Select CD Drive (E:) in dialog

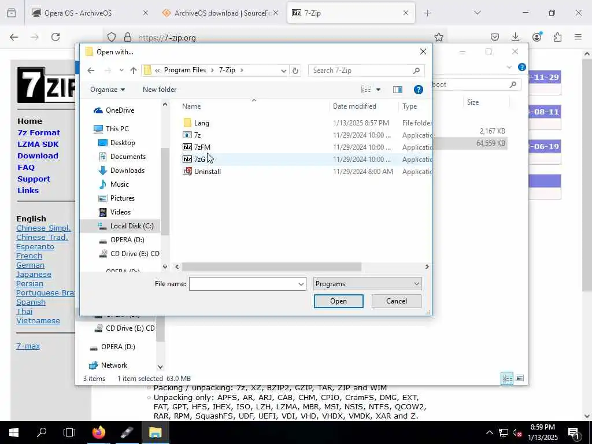(x=129, y=254)
